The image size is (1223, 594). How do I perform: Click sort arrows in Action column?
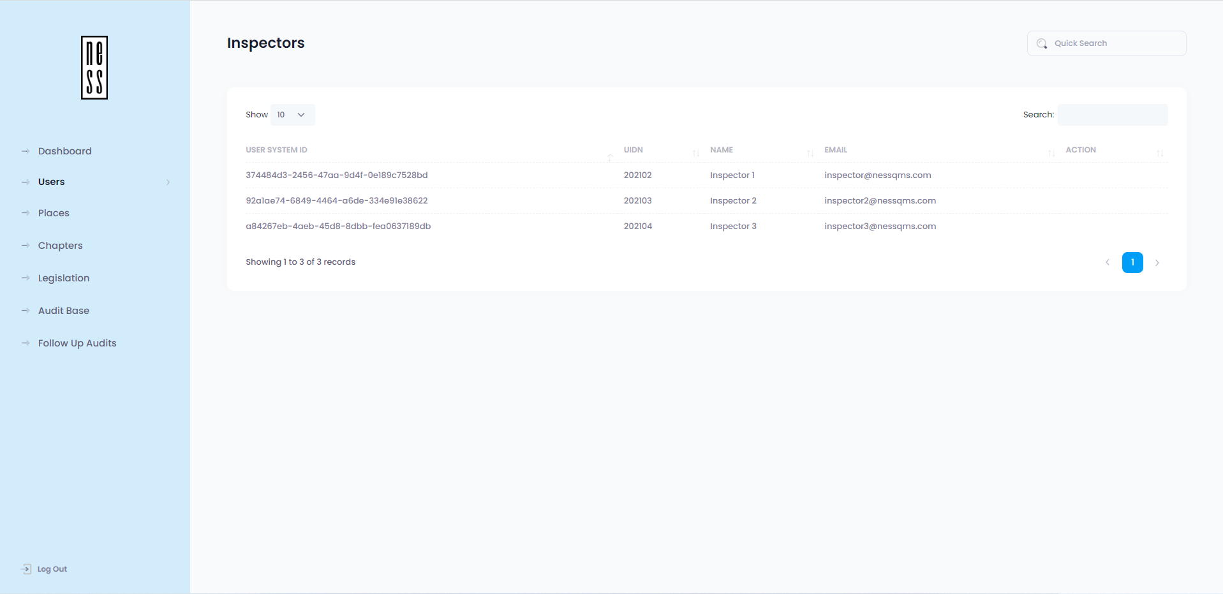coord(1160,153)
